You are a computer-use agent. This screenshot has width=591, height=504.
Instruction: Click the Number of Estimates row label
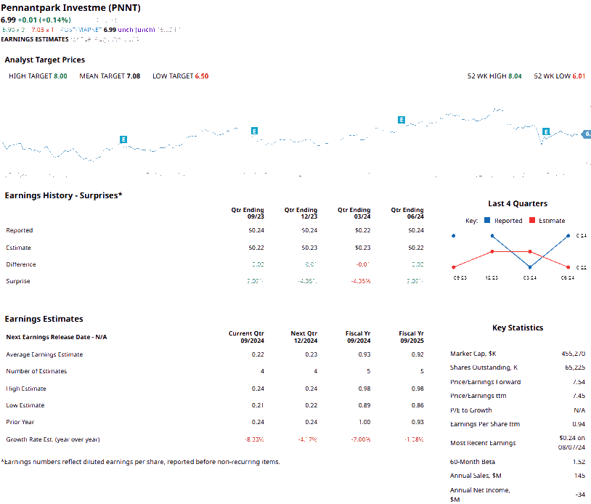36,371
